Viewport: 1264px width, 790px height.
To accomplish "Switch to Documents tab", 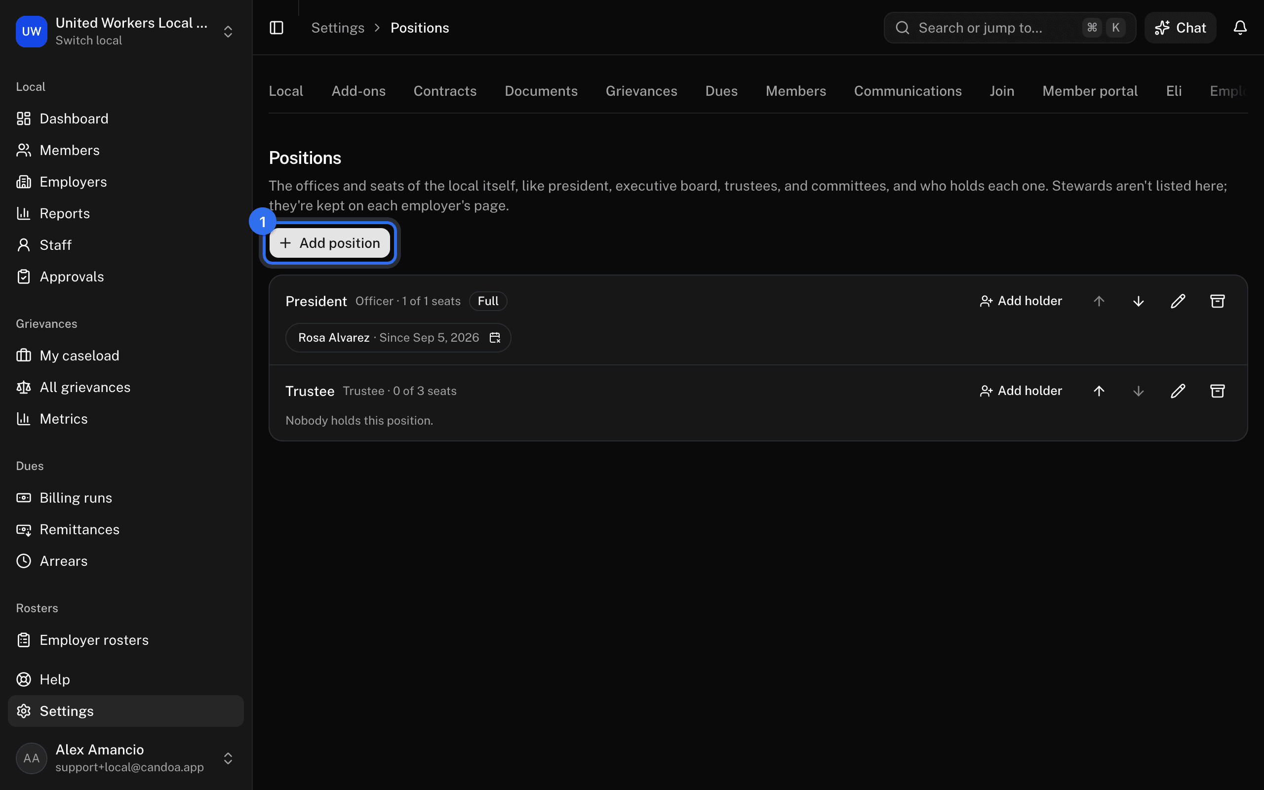I will tap(541, 91).
